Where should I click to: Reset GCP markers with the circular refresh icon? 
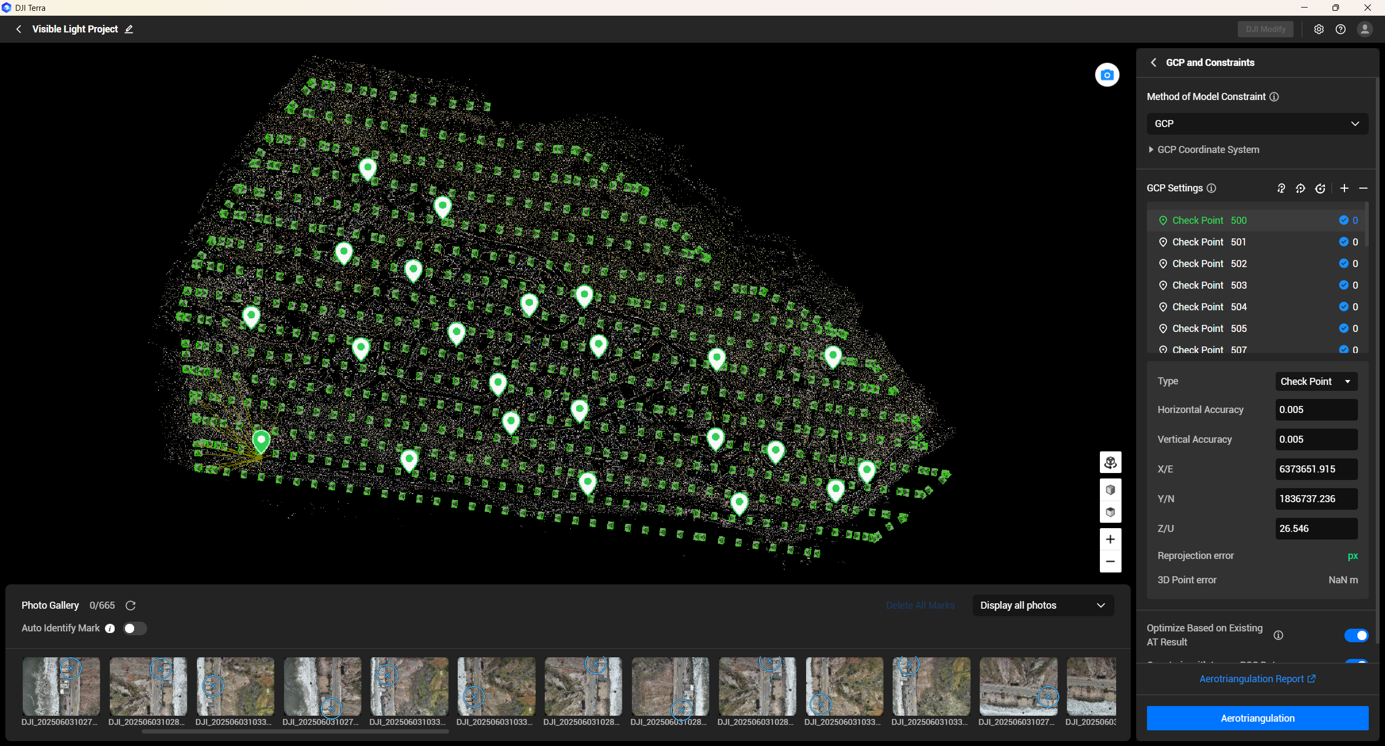(1320, 188)
